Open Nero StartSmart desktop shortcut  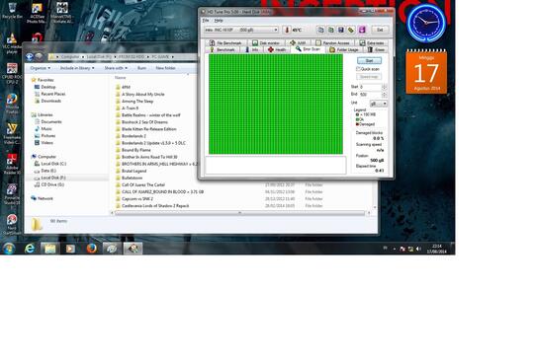click(12, 225)
